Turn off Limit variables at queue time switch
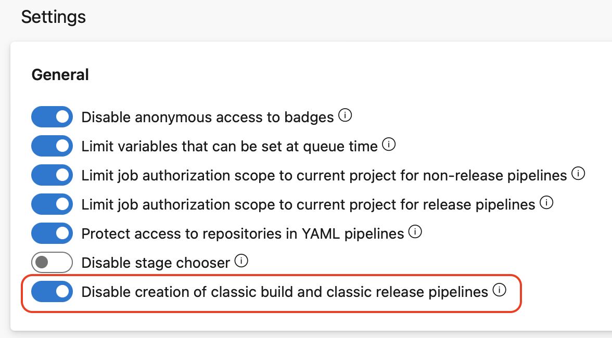The height and width of the screenshot is (338, 612). pyautogui.click(x=52, y=146)
